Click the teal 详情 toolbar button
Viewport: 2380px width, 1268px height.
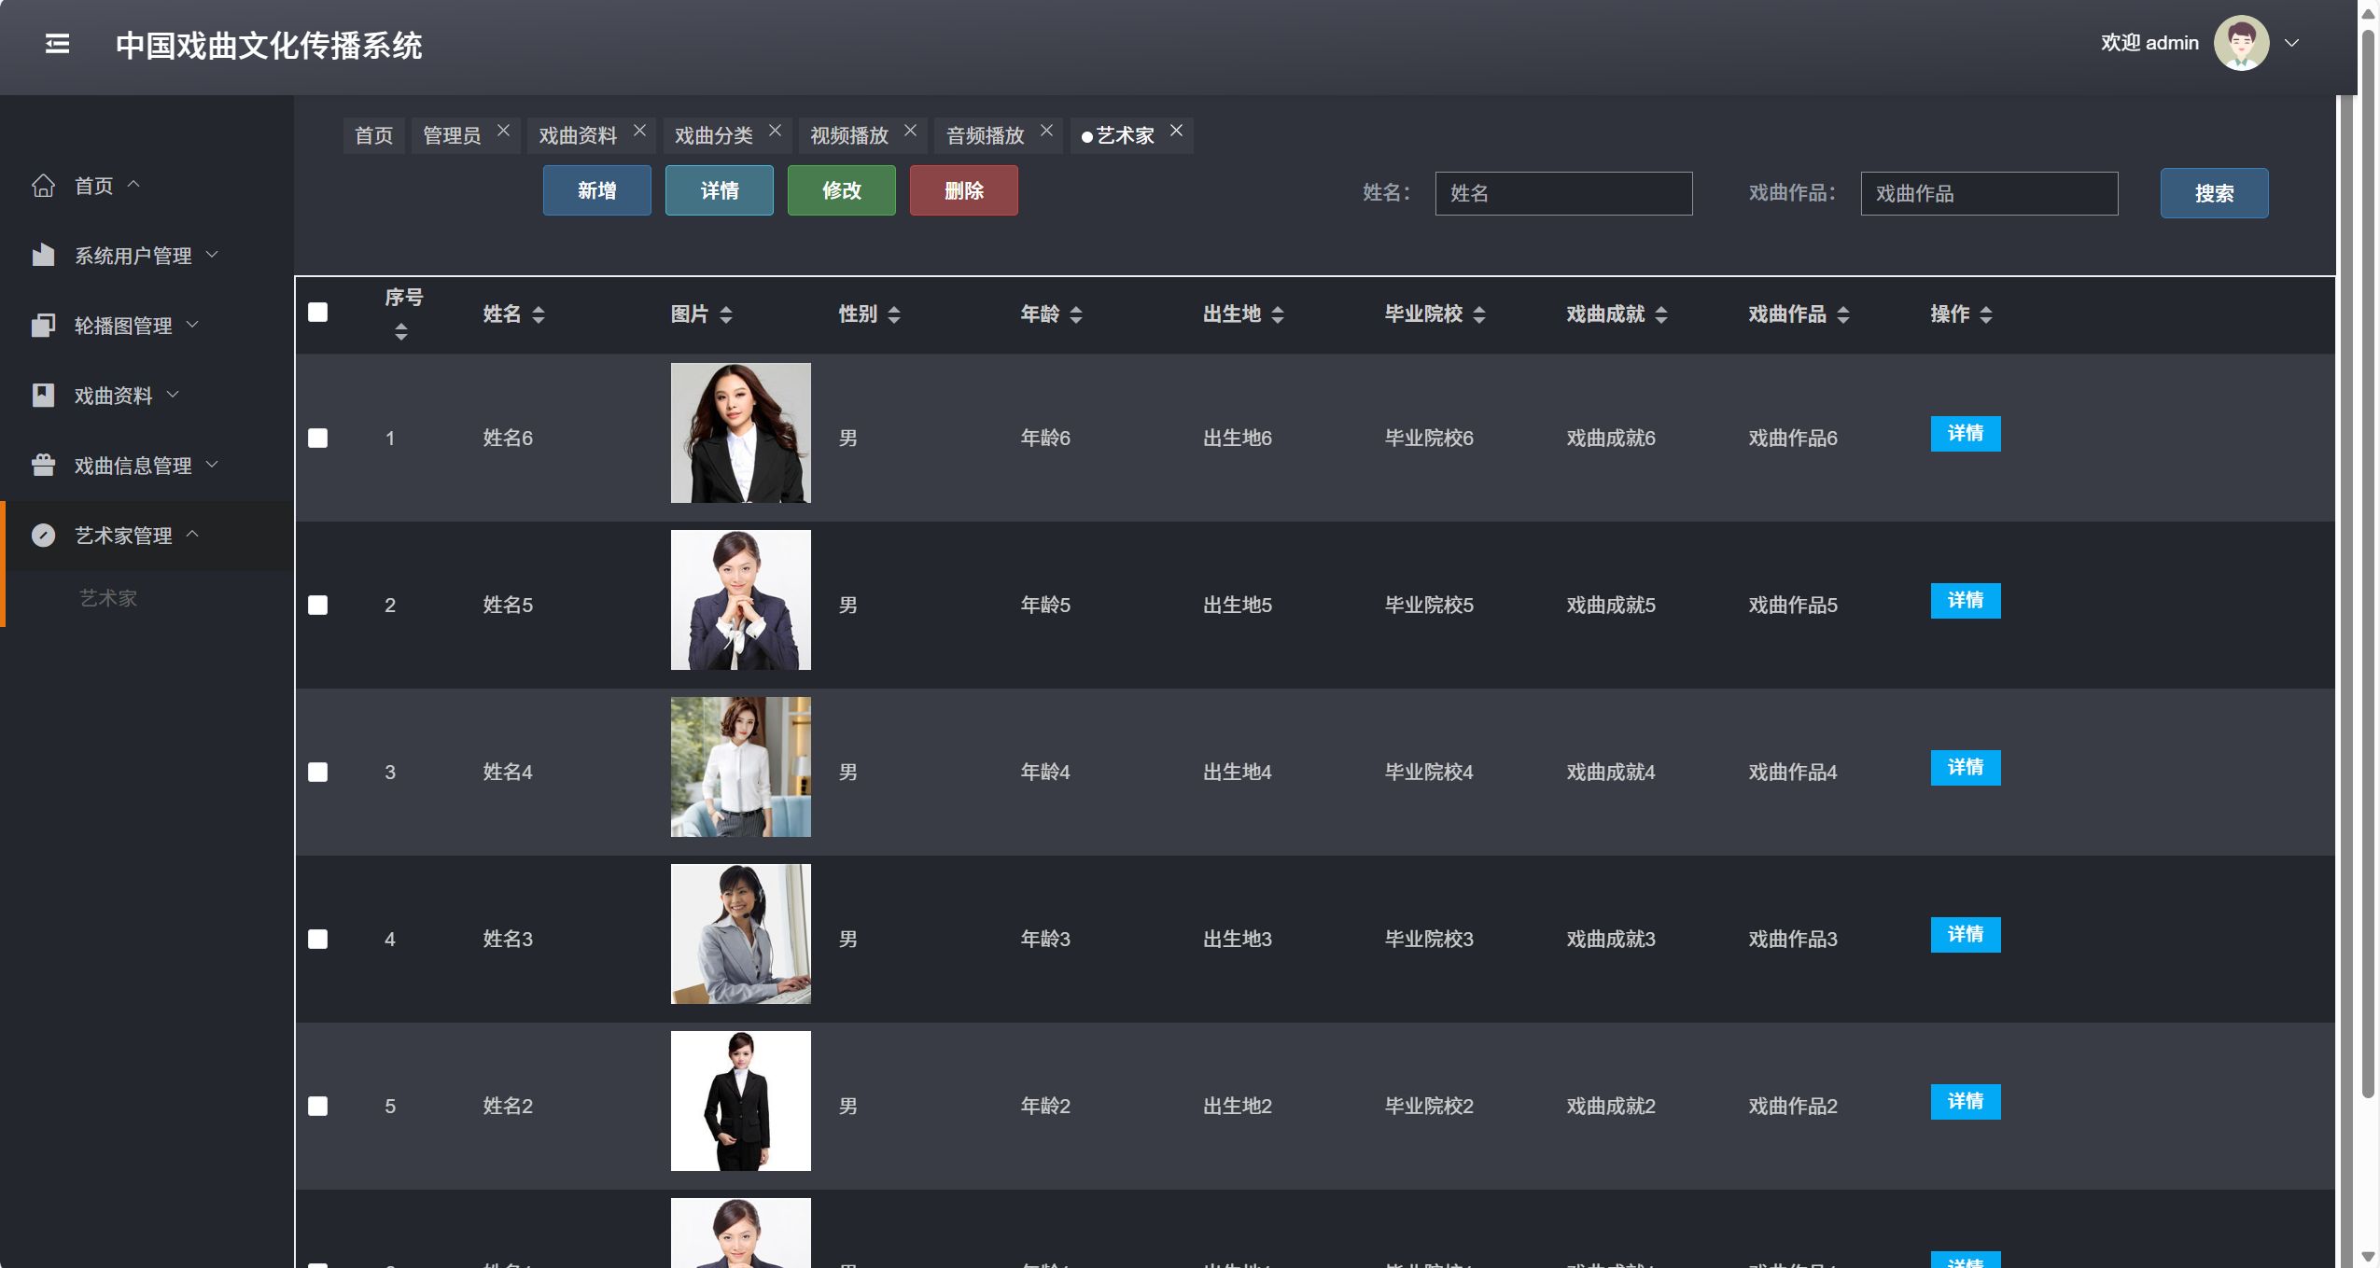(720, 190)
